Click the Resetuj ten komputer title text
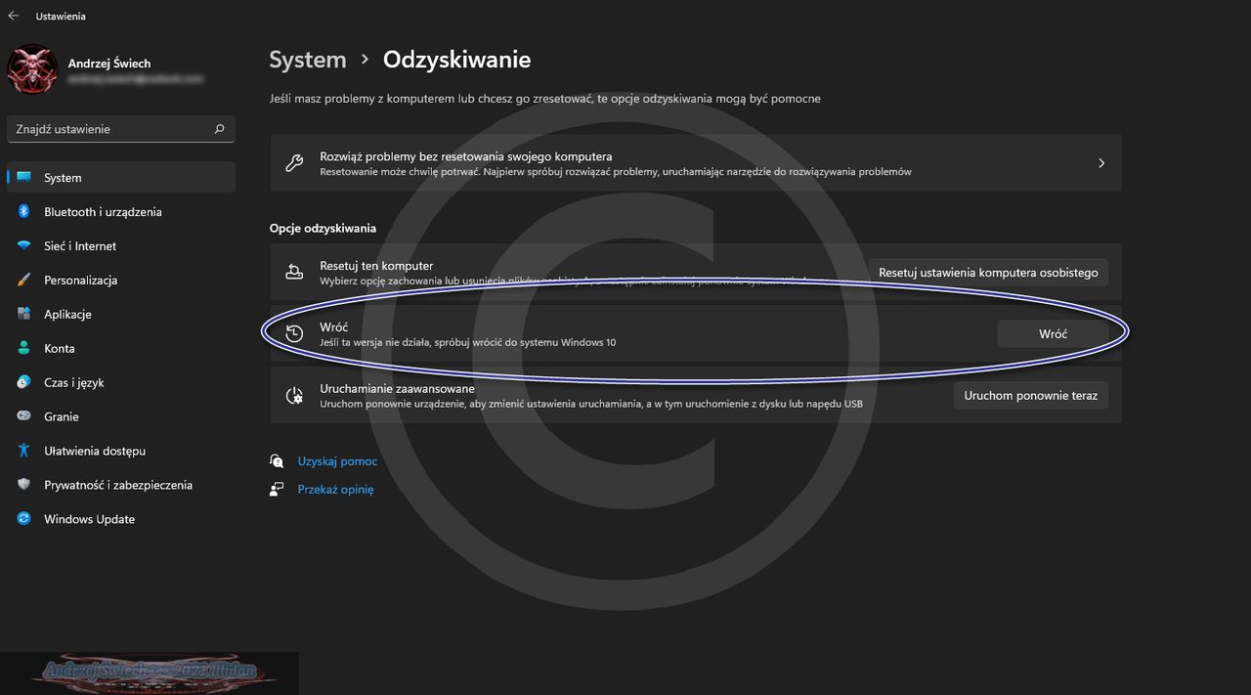Viewport: 1251px width, 695px height. tap(376, 266)
